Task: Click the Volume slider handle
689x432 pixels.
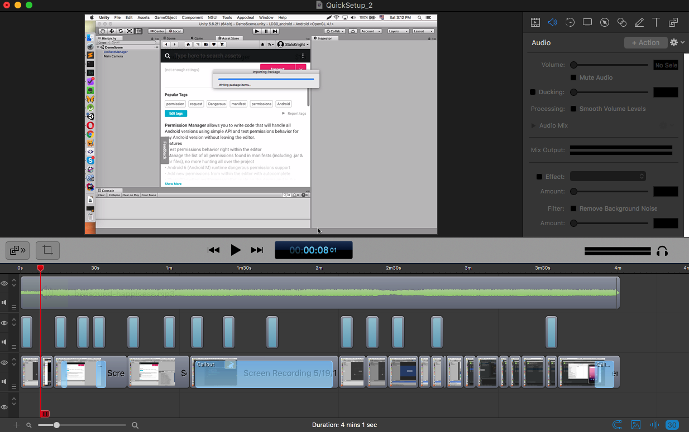Action: click(x=573, y=65)
